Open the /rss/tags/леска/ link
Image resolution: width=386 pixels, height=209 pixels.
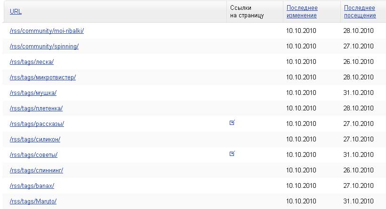coord(32,62)
